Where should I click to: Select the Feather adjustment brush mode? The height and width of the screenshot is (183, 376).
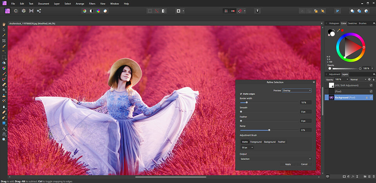point(282,142)
